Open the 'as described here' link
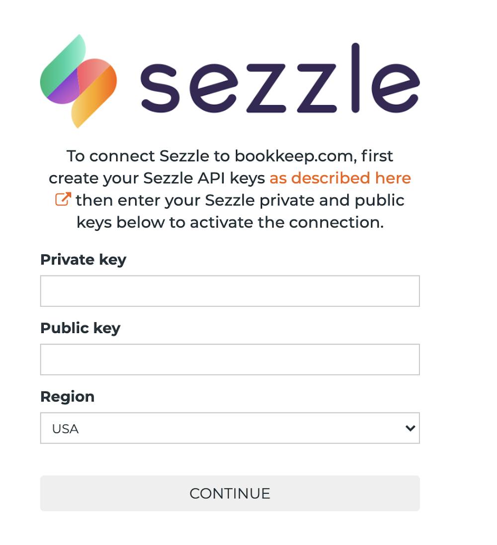 tap(340, 178)
